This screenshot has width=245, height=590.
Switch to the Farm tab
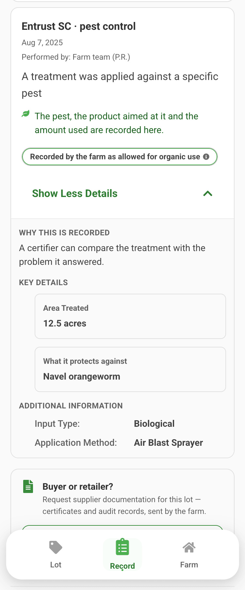pos(189,555)
